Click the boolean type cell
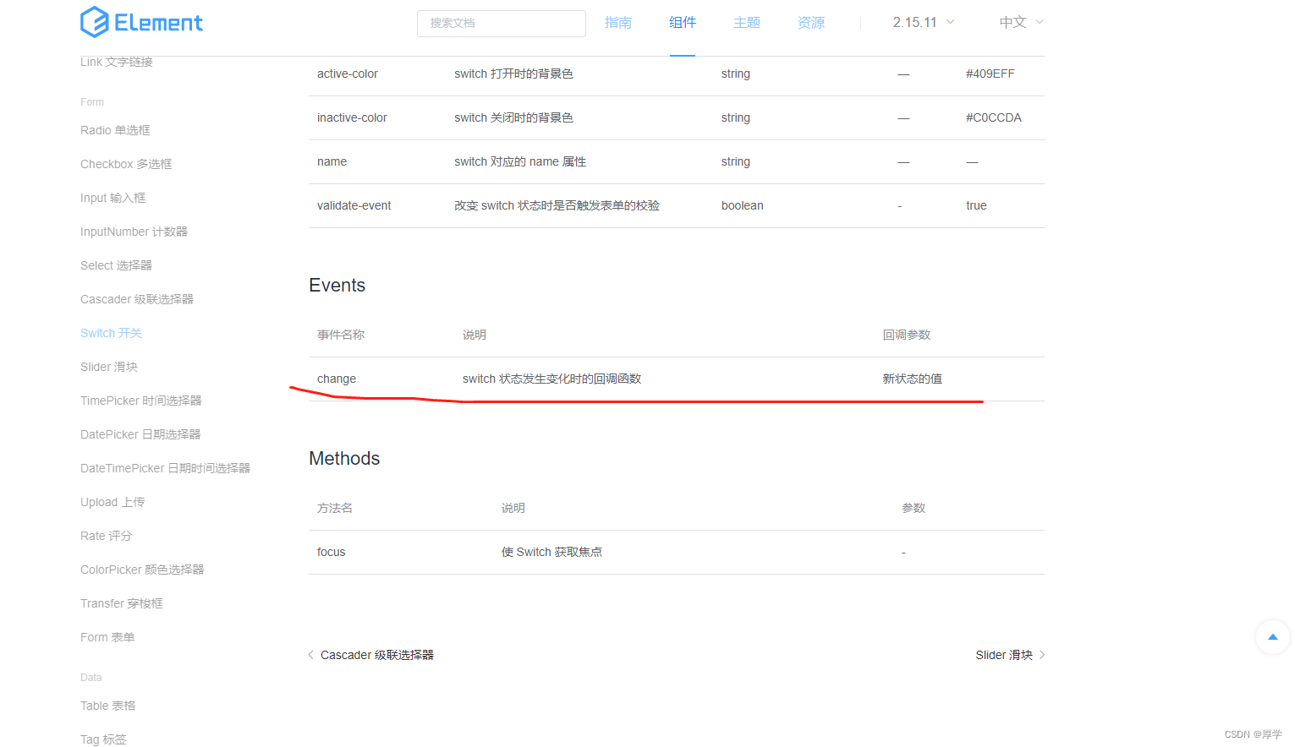Viewport: 1295px width, 747px height. tap(743, 205)
